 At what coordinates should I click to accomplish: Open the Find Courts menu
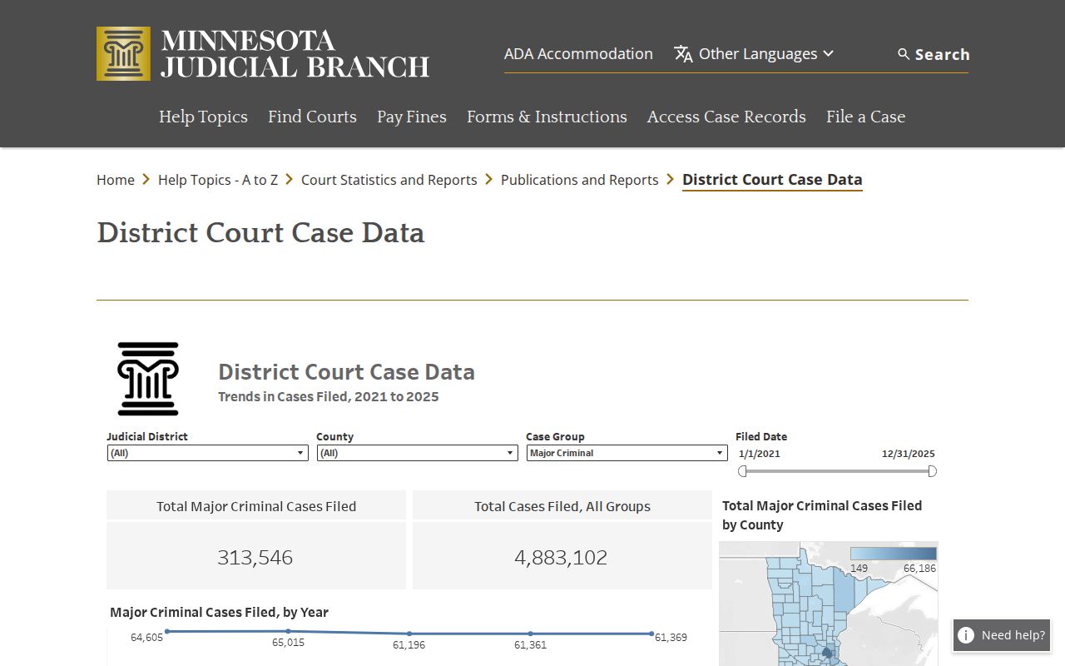pyautogui.click(x=312, y=117)
